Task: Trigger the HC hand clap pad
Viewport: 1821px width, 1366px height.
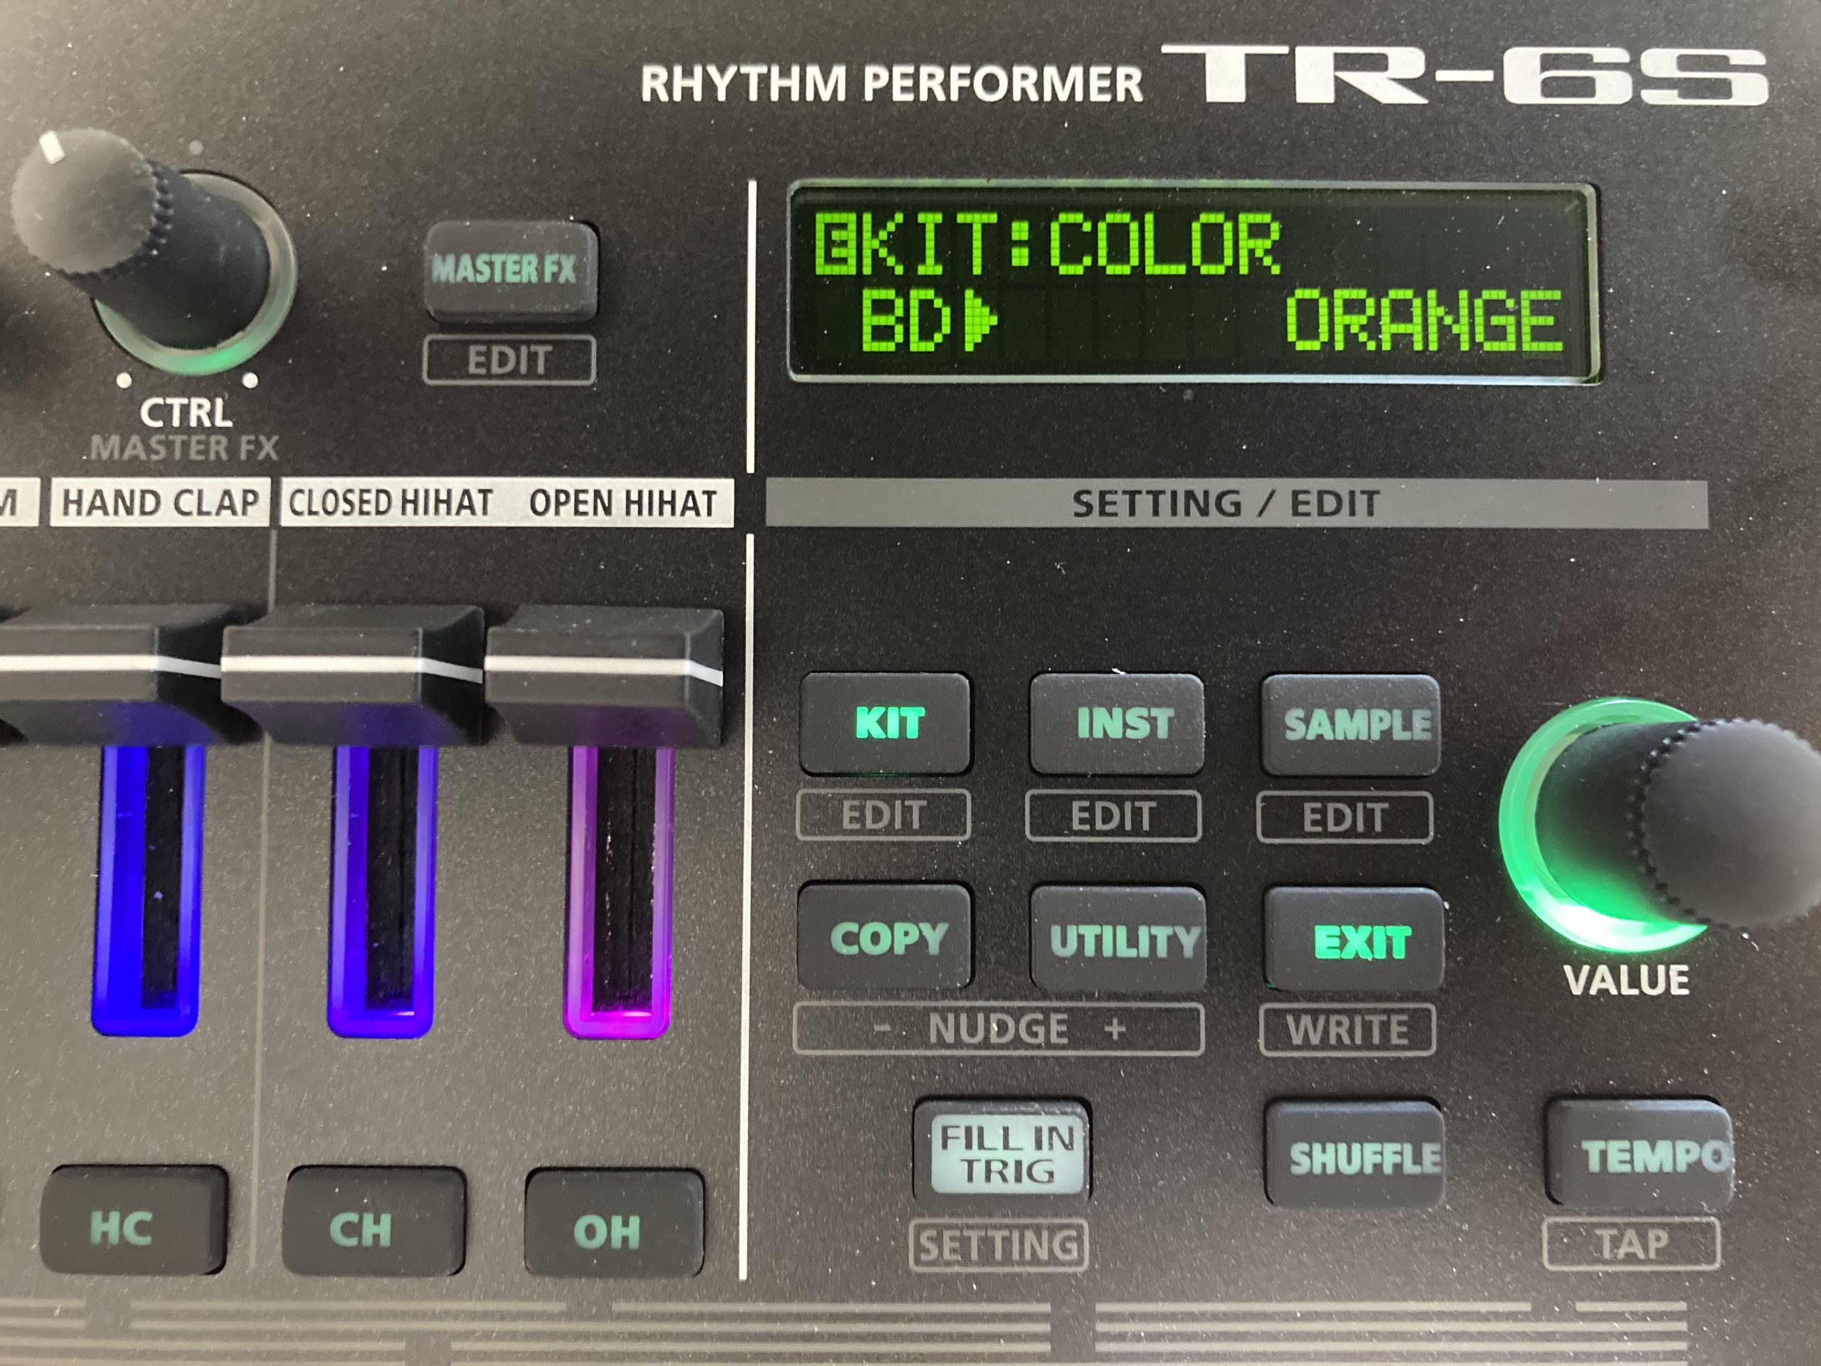Action: coord(133,1220)
